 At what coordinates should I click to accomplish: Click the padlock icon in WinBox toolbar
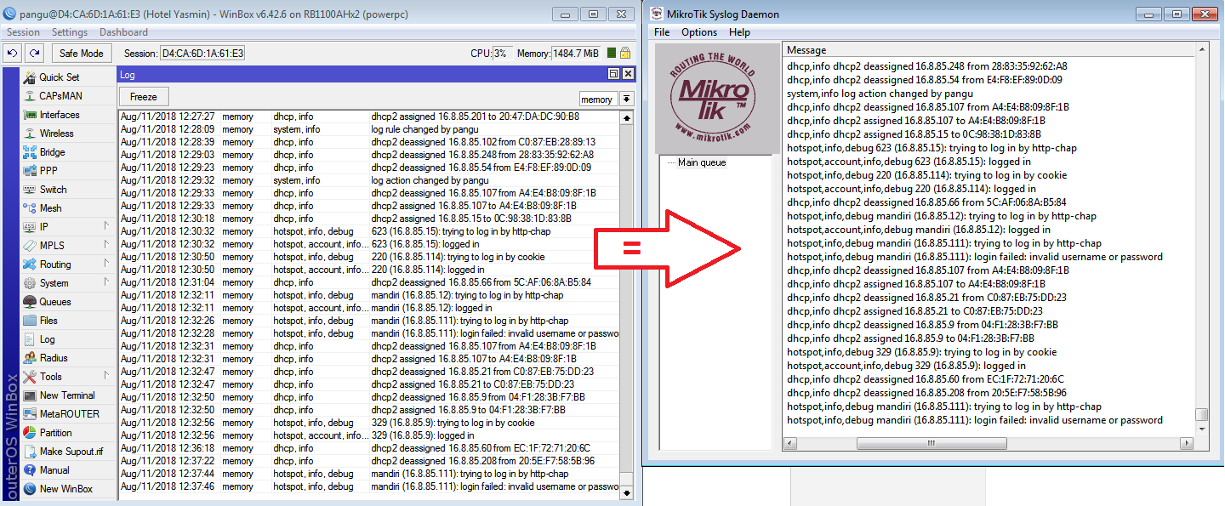point(625,53)
